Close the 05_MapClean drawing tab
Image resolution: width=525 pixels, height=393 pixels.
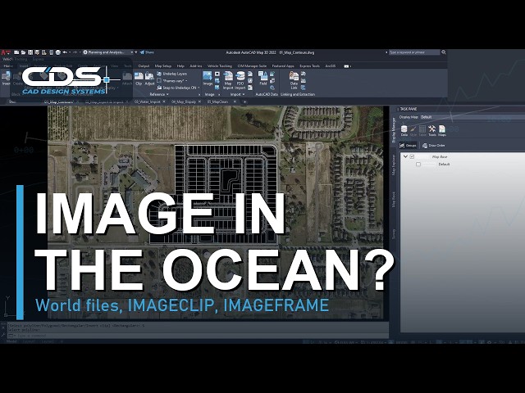(x=235, y=102)
